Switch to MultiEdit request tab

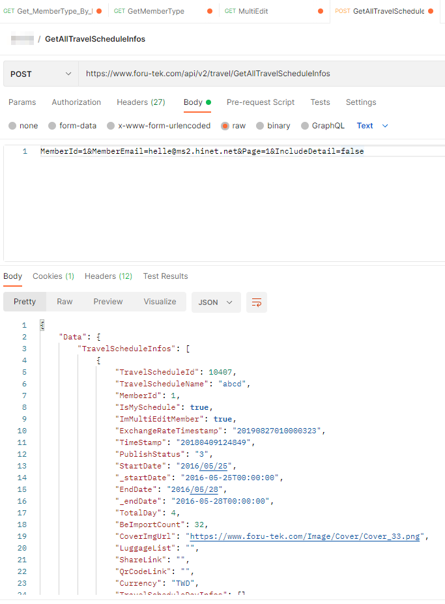(x=274, y=11)
